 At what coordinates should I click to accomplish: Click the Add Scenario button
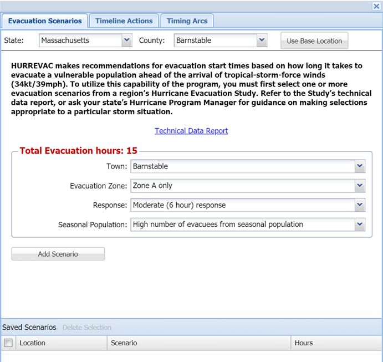[x=58, y=254]
